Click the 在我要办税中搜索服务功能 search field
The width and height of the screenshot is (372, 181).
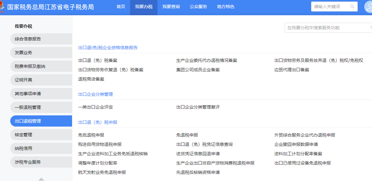[x=326, y=28]
